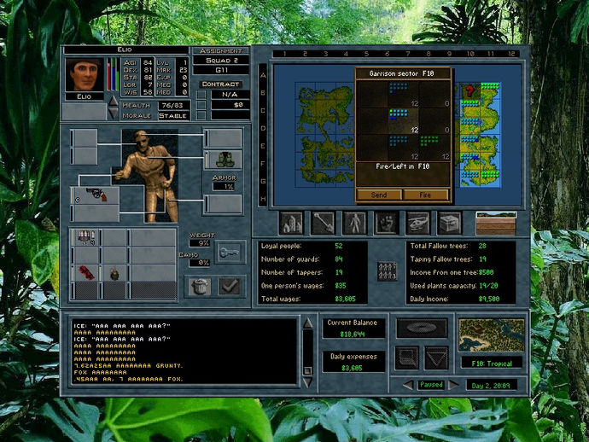Click the Send button in garrison popup

(x=379, y=195)
